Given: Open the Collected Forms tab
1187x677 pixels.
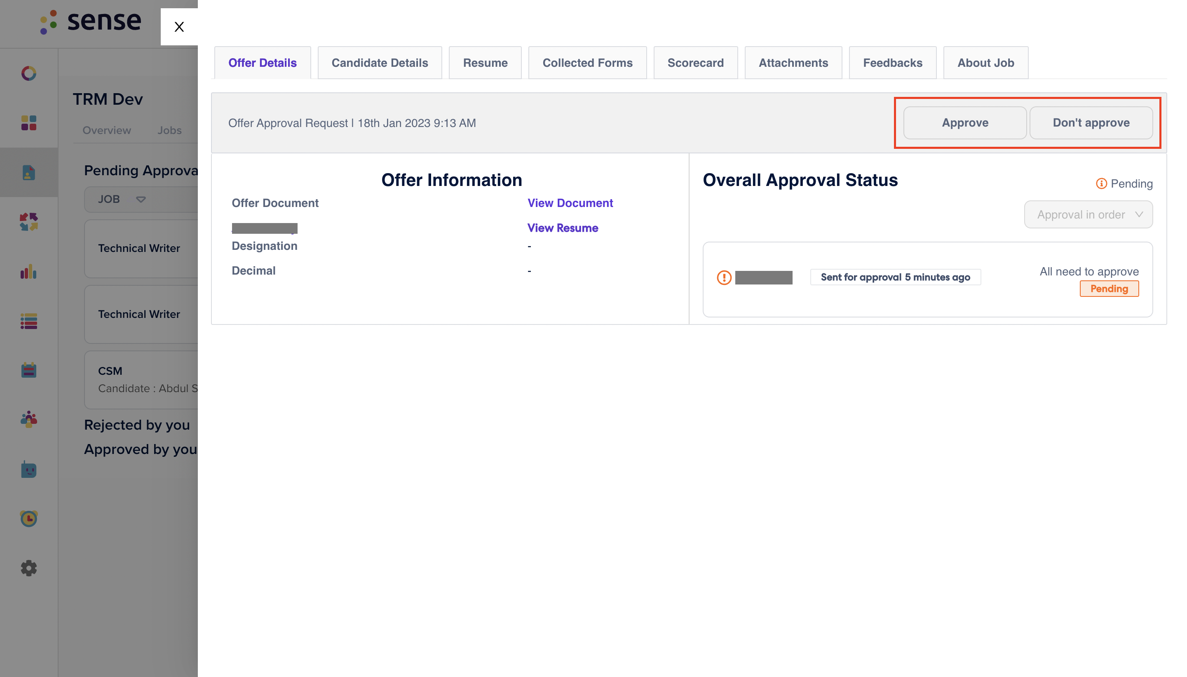Looking at the screenshot, I should pos(587,63).
